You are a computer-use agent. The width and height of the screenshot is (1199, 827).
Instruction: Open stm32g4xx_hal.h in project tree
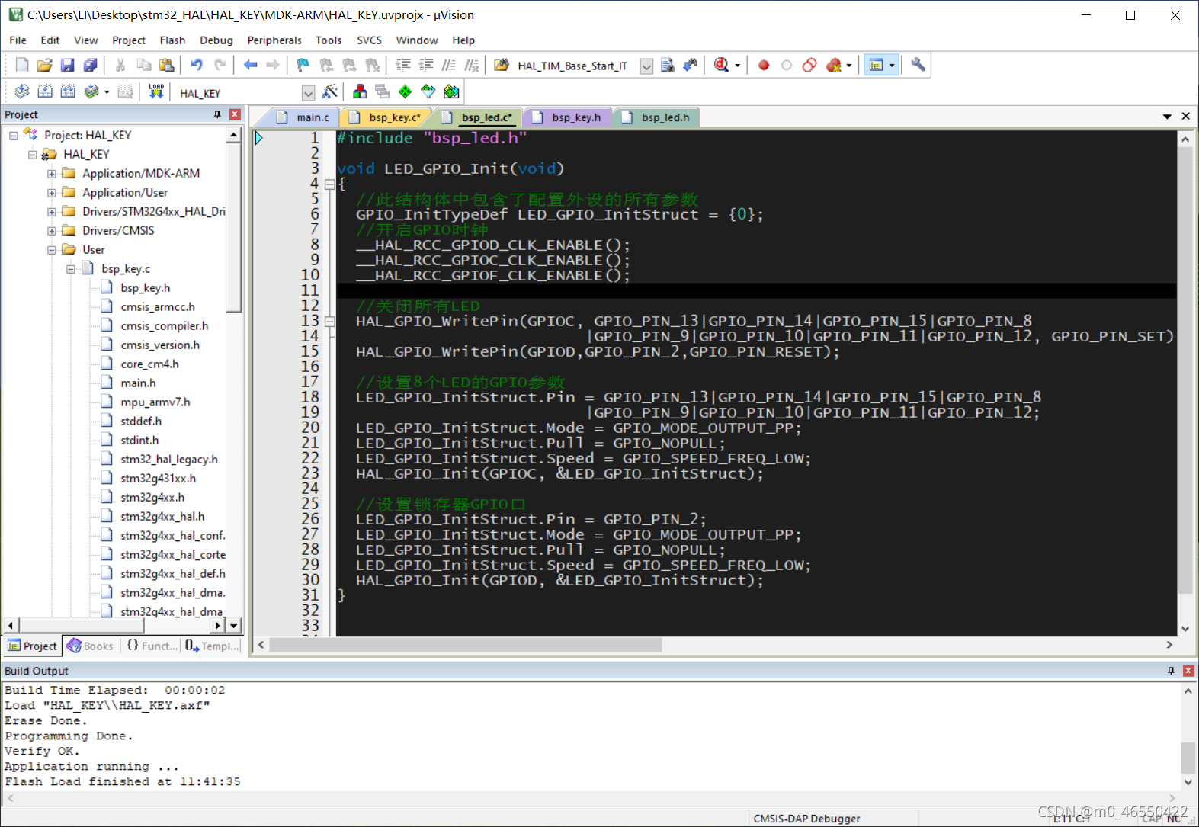click(x=162, y=517)
